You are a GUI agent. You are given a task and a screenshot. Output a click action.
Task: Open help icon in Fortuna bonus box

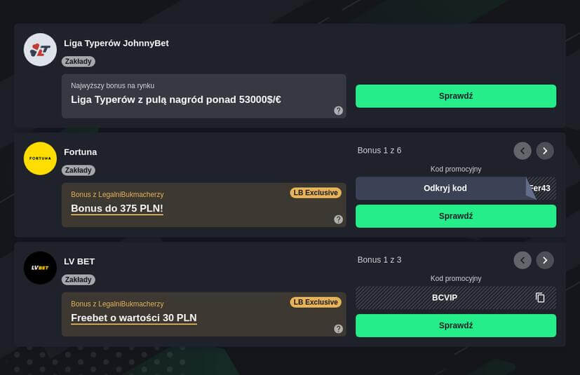338,219
